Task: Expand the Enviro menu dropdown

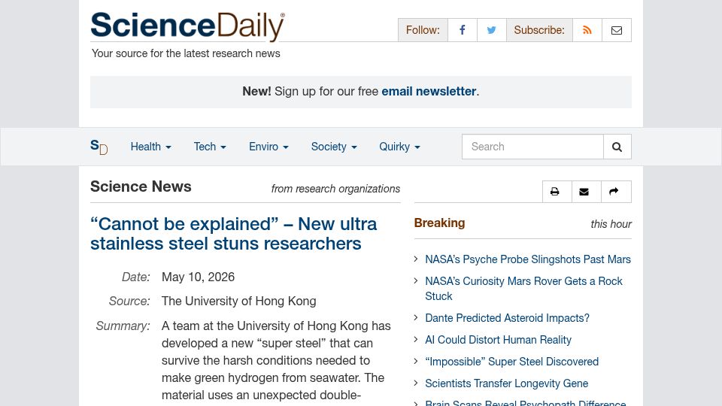Action: (x=268, y=147)
